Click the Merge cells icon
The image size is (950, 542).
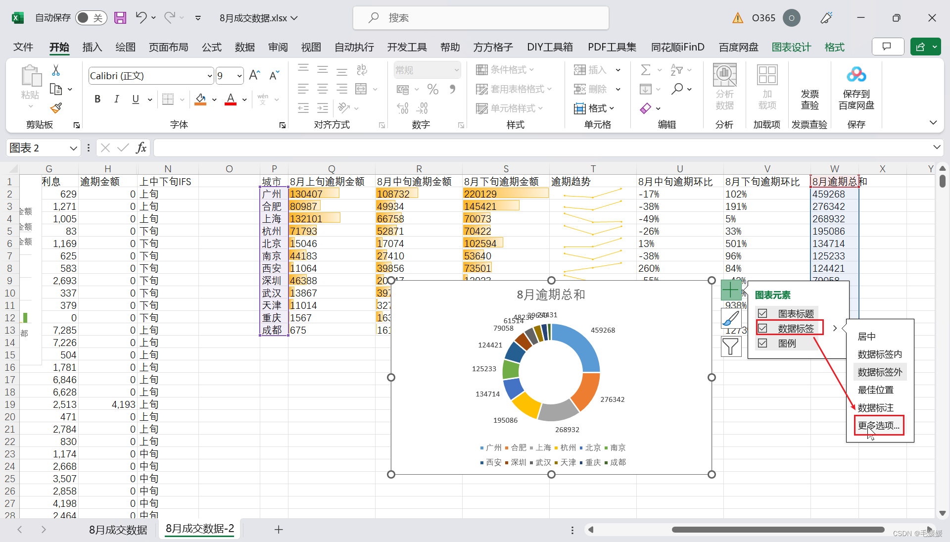361,89
